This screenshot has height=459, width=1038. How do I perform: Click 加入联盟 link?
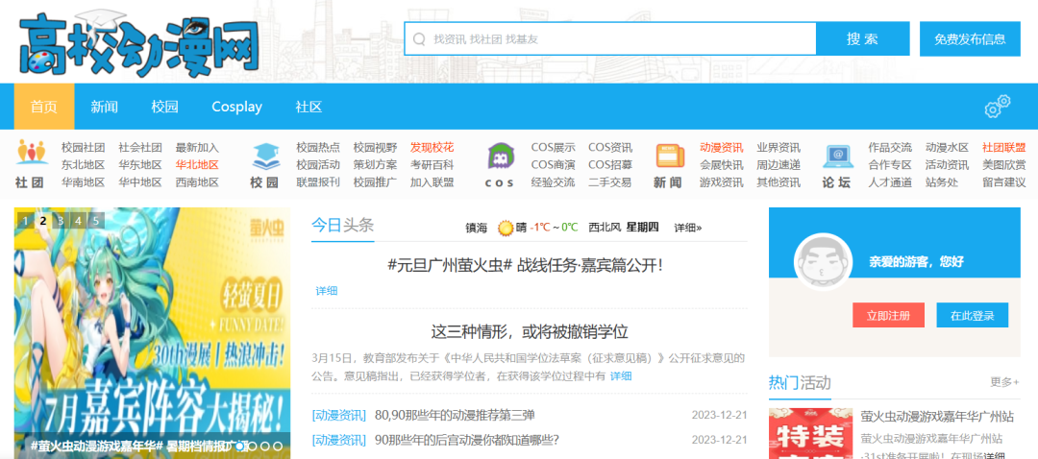(x=432, y=181)
